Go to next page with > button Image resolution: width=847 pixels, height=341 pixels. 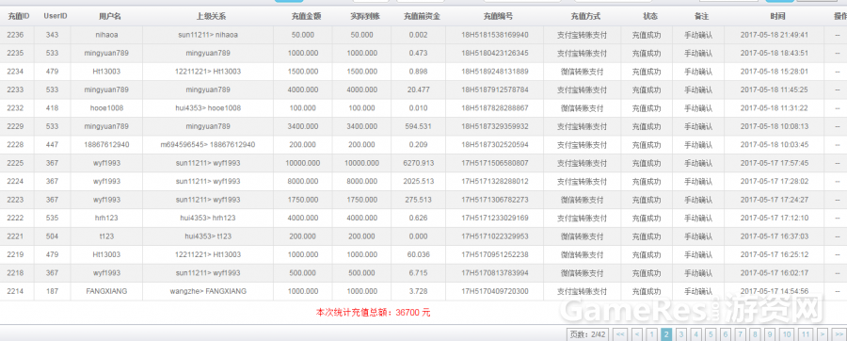tap(823, 334)
